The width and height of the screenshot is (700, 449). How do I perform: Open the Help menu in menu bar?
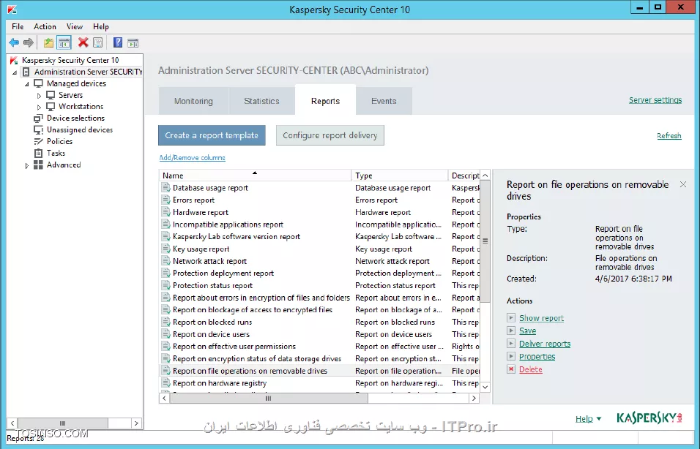pyautogui.click(x=101, y=27)
